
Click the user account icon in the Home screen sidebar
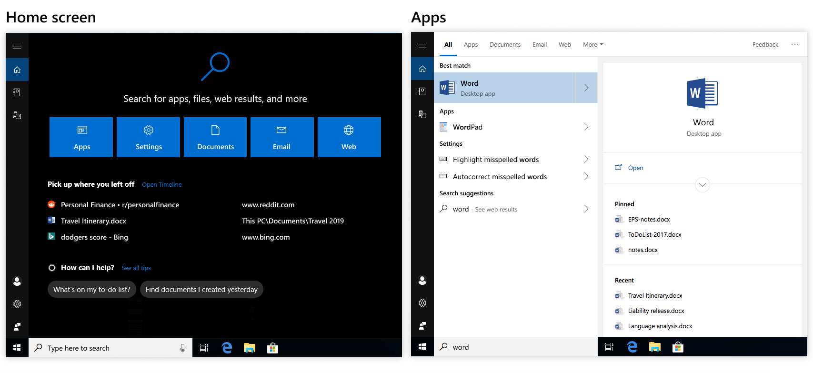17,282
